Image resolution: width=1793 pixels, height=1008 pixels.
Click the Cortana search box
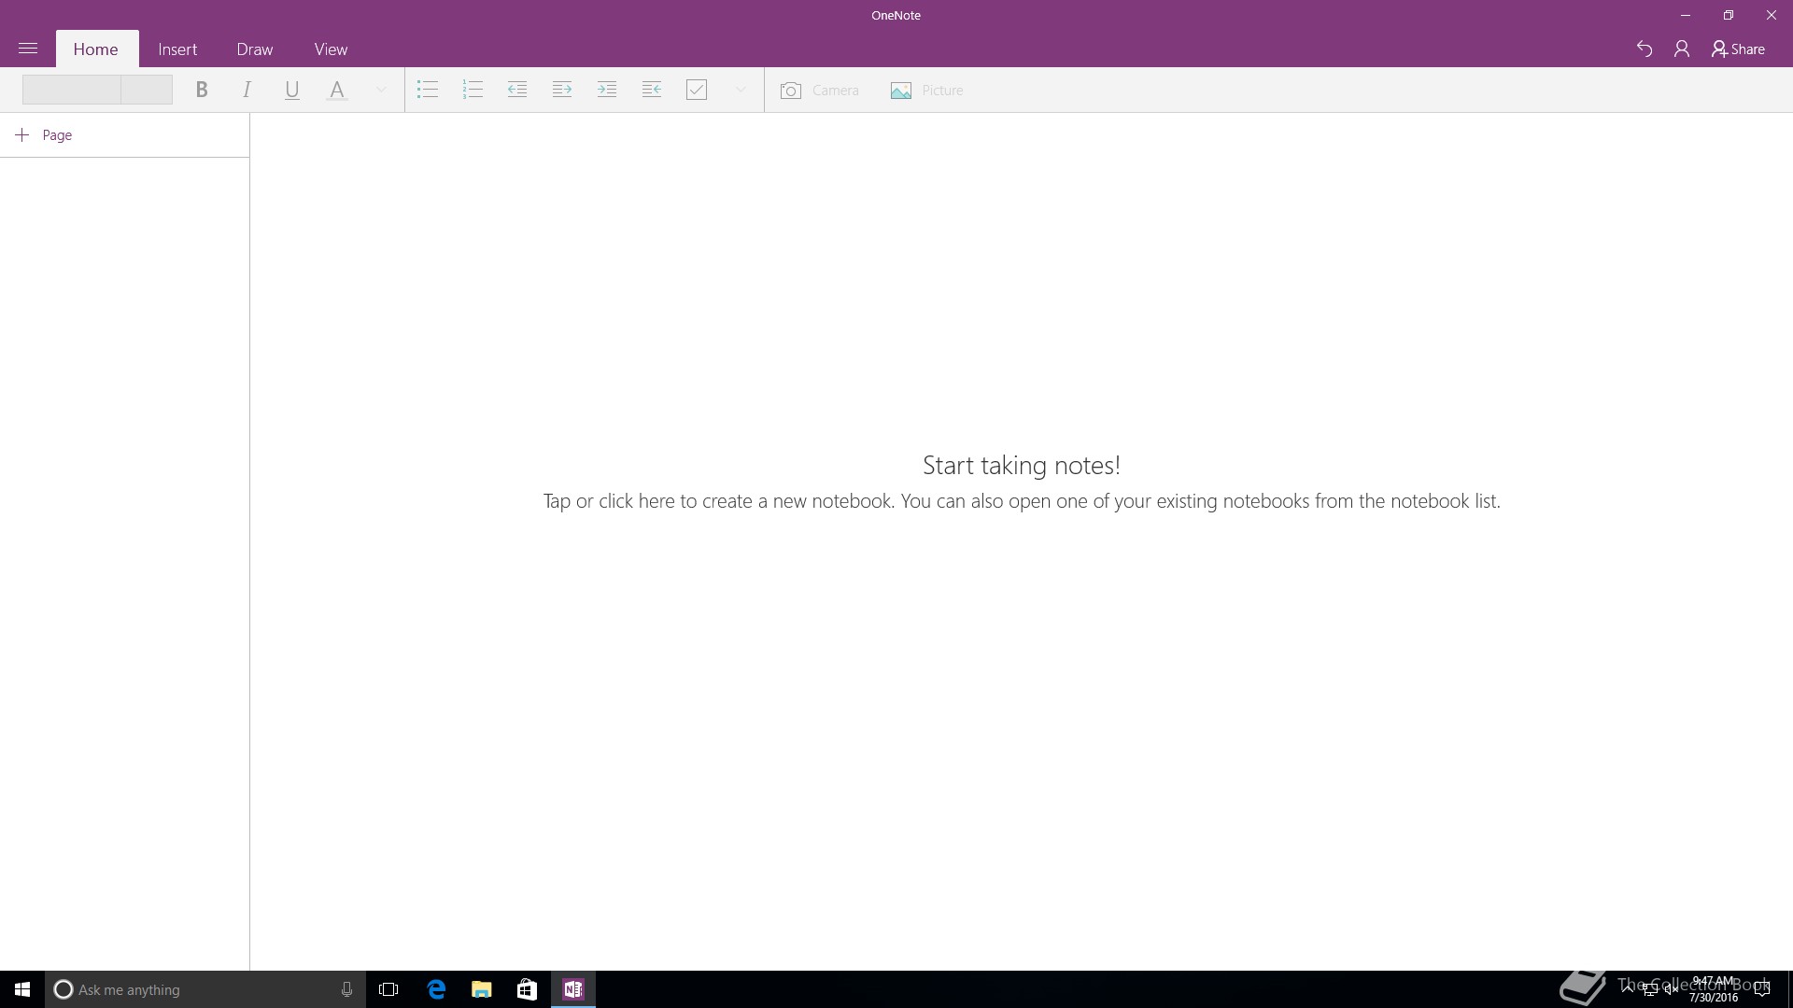205,989
